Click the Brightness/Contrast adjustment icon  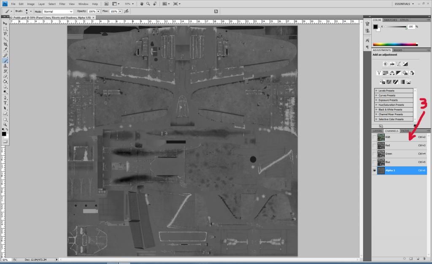(x=385, y=64)
